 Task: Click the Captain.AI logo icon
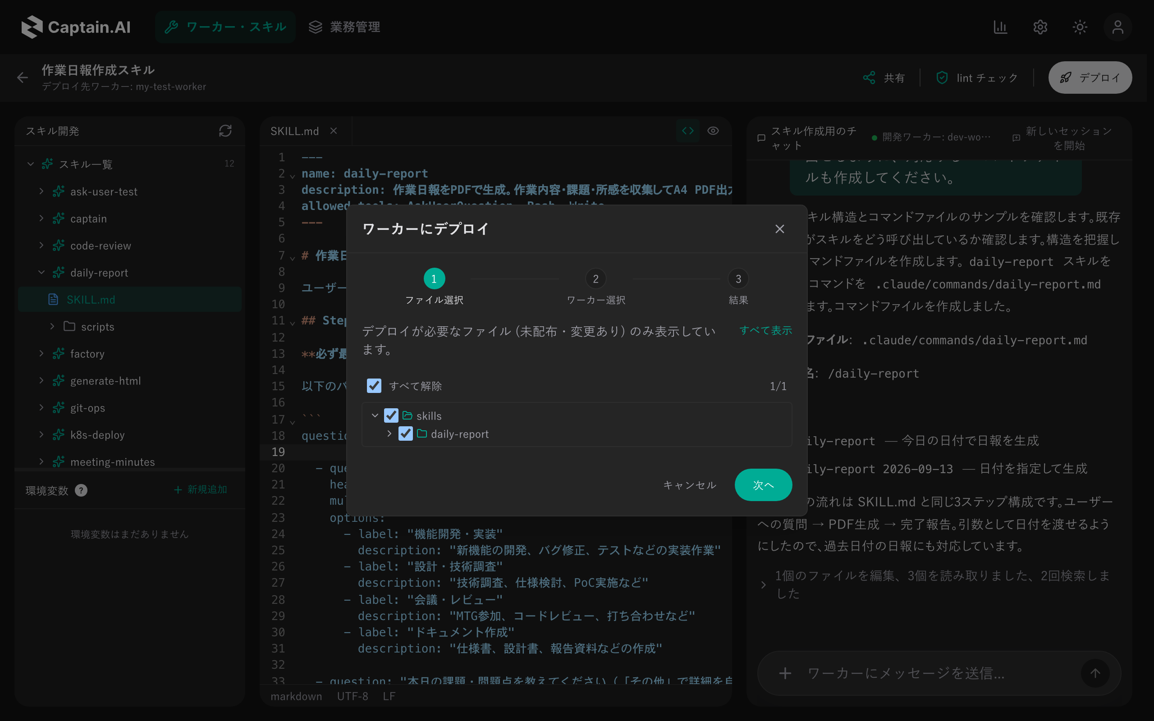pyautogui.click(x=32, y=27)
